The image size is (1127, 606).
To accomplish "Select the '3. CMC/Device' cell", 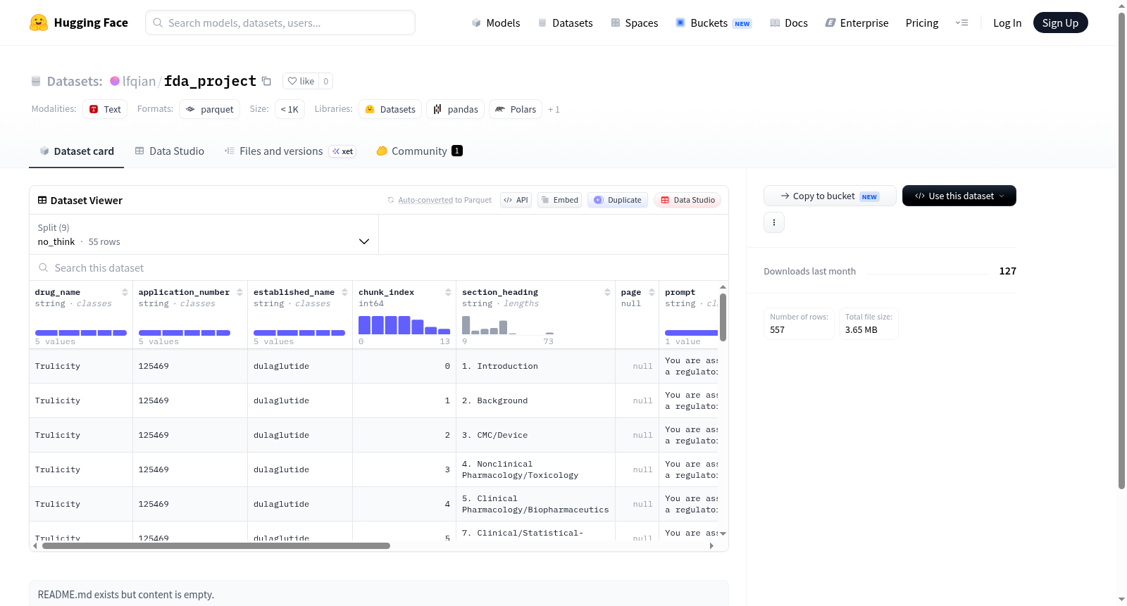I will point(535,435).
